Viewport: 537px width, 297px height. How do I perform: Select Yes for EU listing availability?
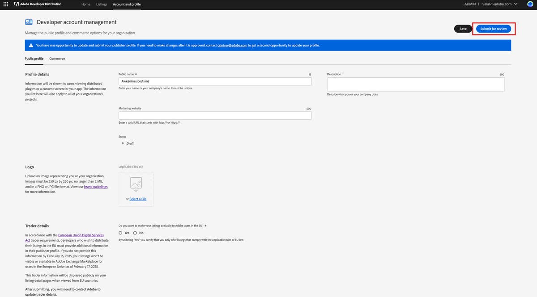(121, 233)
